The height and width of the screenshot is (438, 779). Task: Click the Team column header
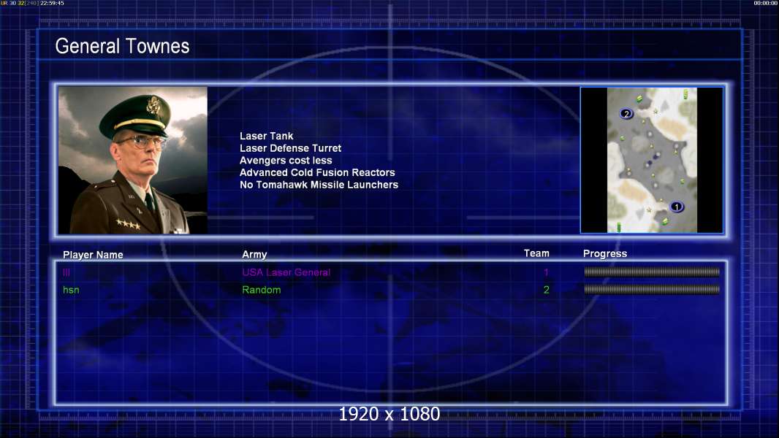point(536,253)
